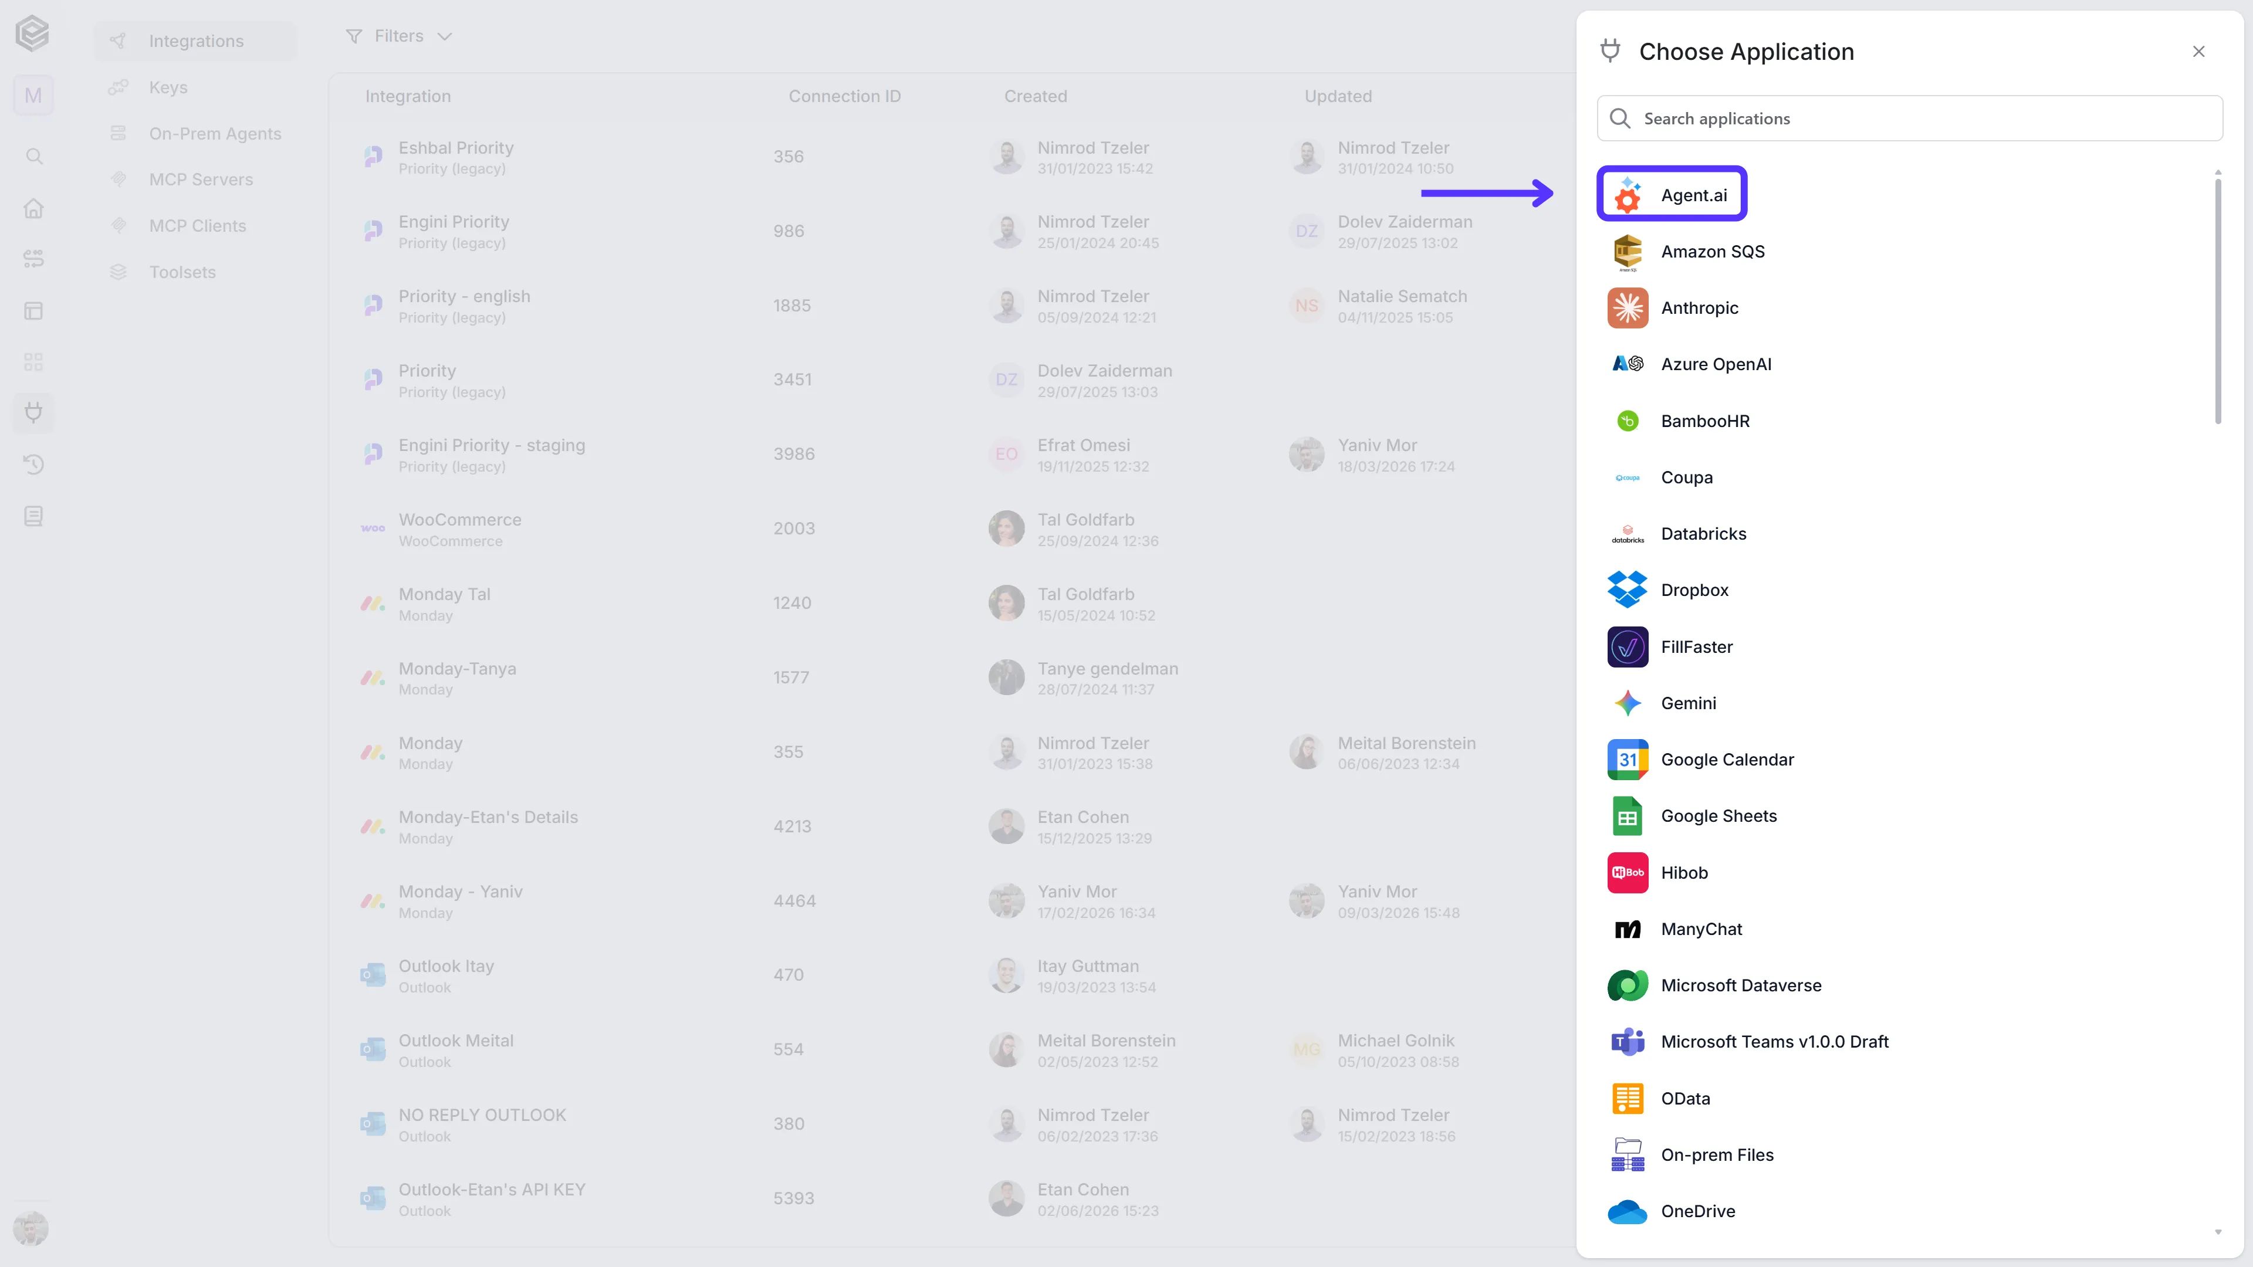The image size is (2253, 1267).
Task: Open the history clock rail icon
Action: 33,465
